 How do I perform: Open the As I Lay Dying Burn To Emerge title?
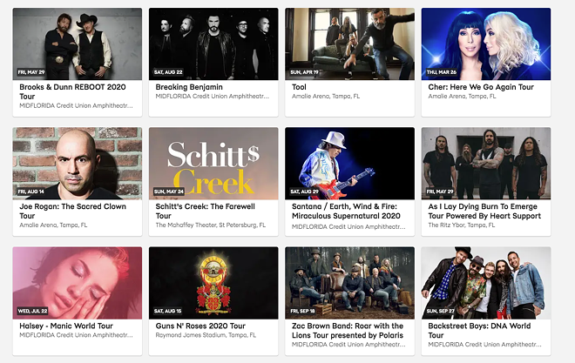[484, 212]
